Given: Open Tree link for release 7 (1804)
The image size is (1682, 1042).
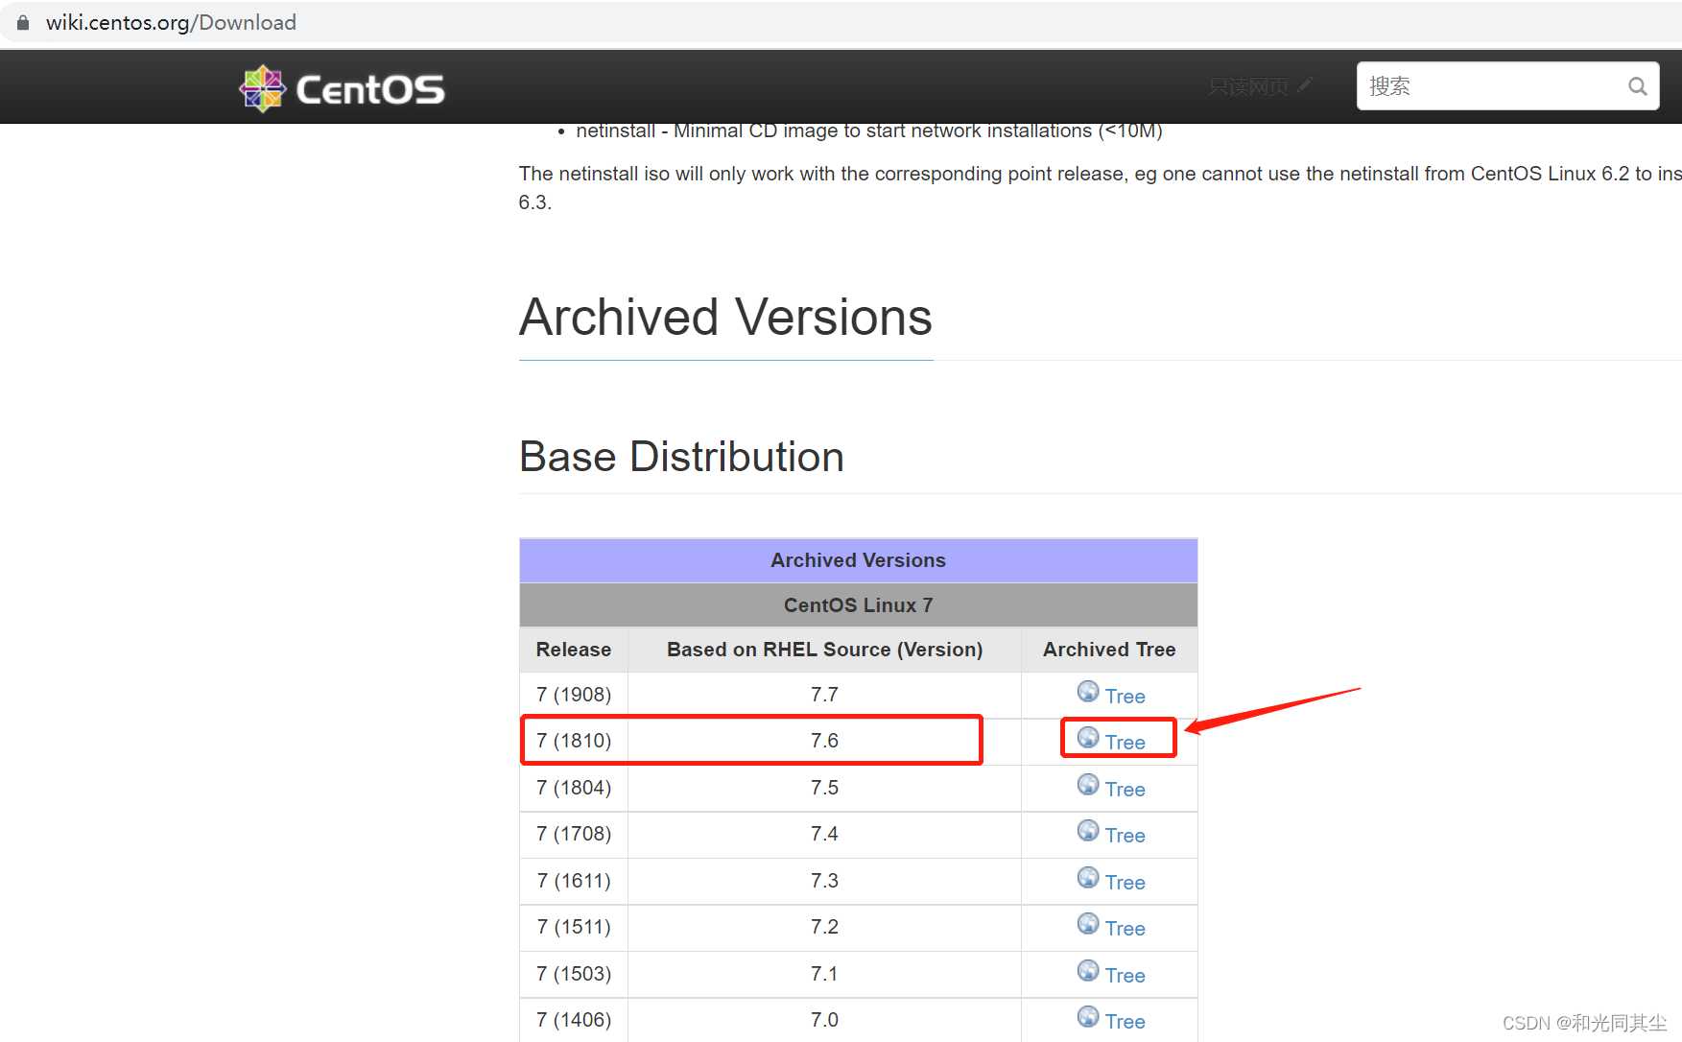Looking at the screenshot, I should tap(1125, 790).
